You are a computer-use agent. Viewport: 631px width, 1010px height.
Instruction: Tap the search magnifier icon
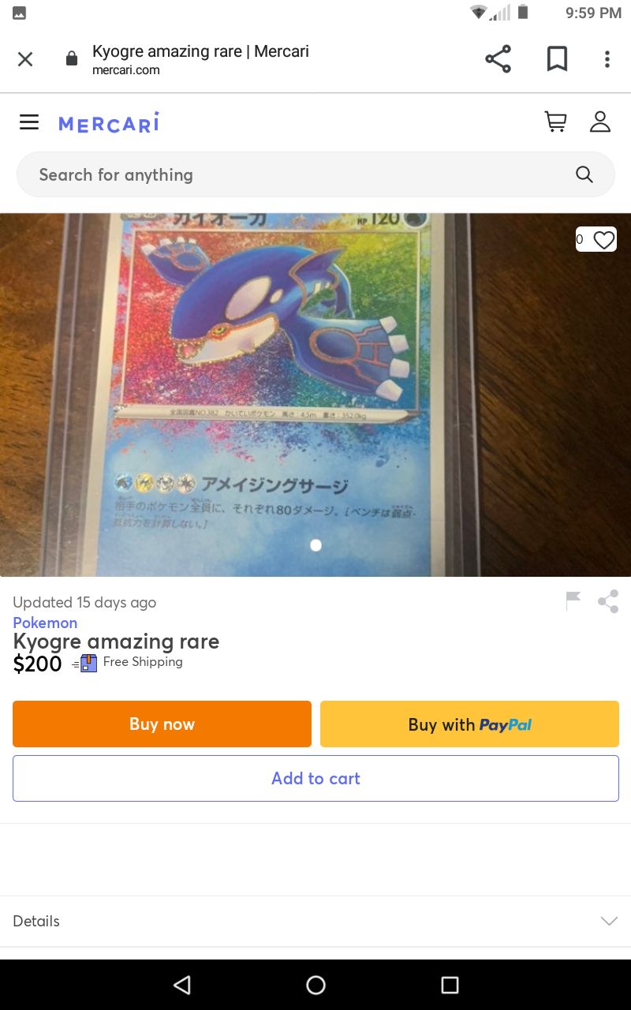click(x=584, y=174)
